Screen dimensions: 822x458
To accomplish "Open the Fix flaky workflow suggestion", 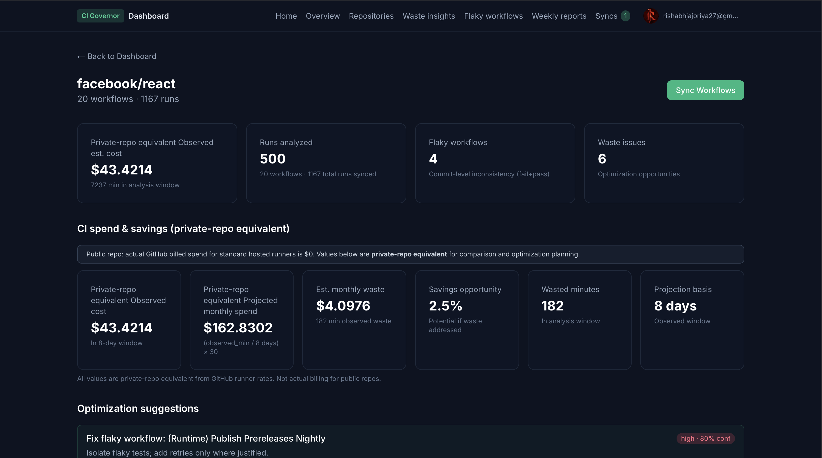I will point(206,438).
